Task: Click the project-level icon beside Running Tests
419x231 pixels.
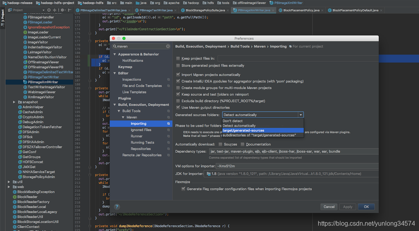Action: (x=169, y=143)
